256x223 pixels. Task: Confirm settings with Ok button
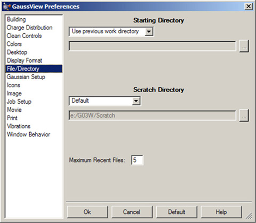(x=87, y=212)
